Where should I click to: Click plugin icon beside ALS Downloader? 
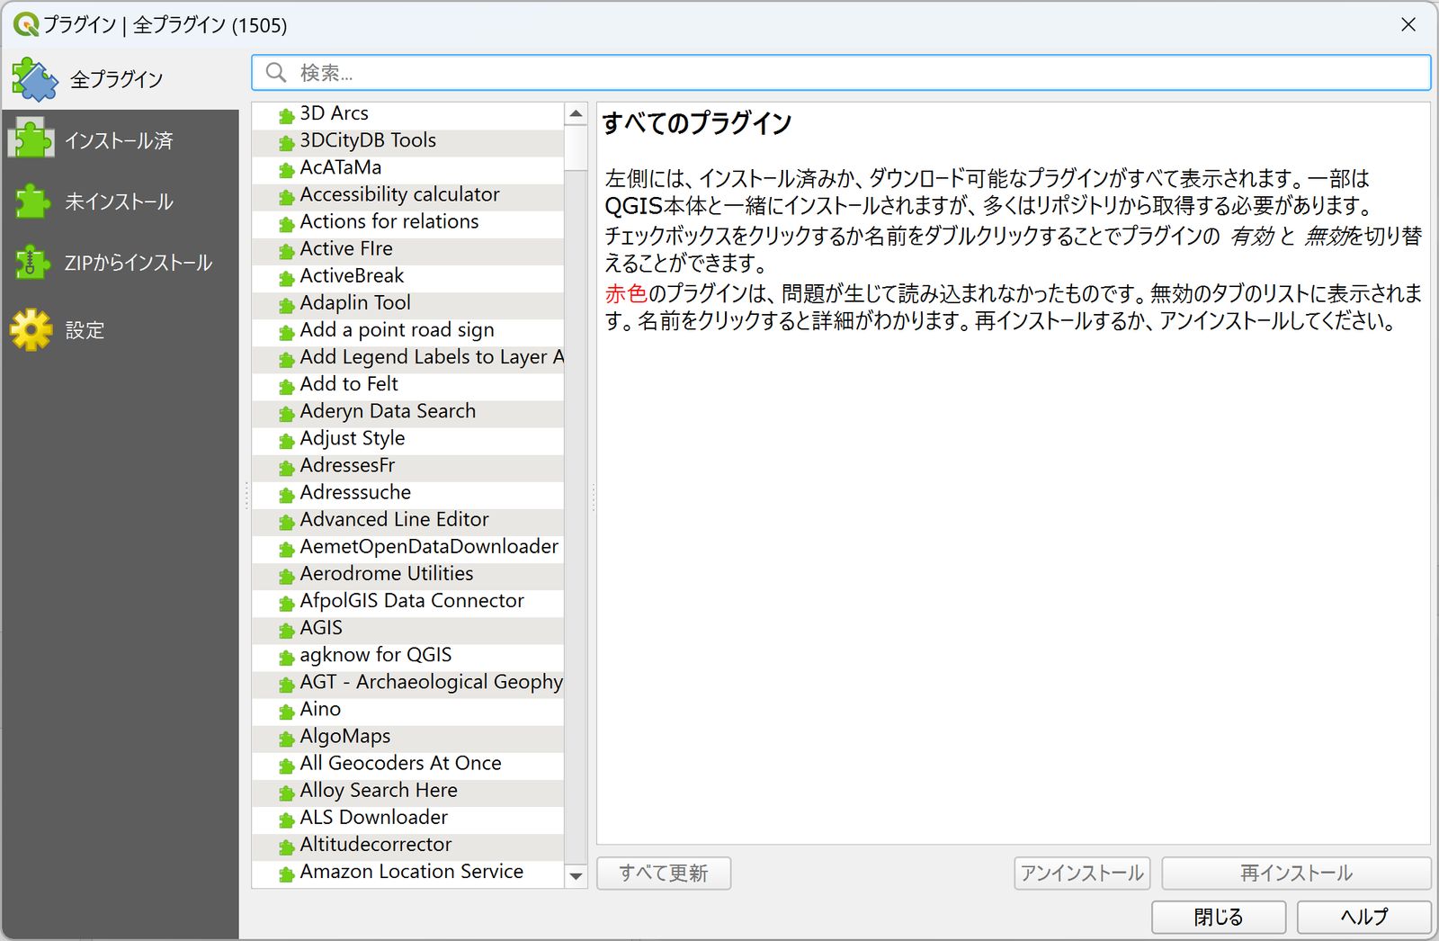(x=287, y=820)
